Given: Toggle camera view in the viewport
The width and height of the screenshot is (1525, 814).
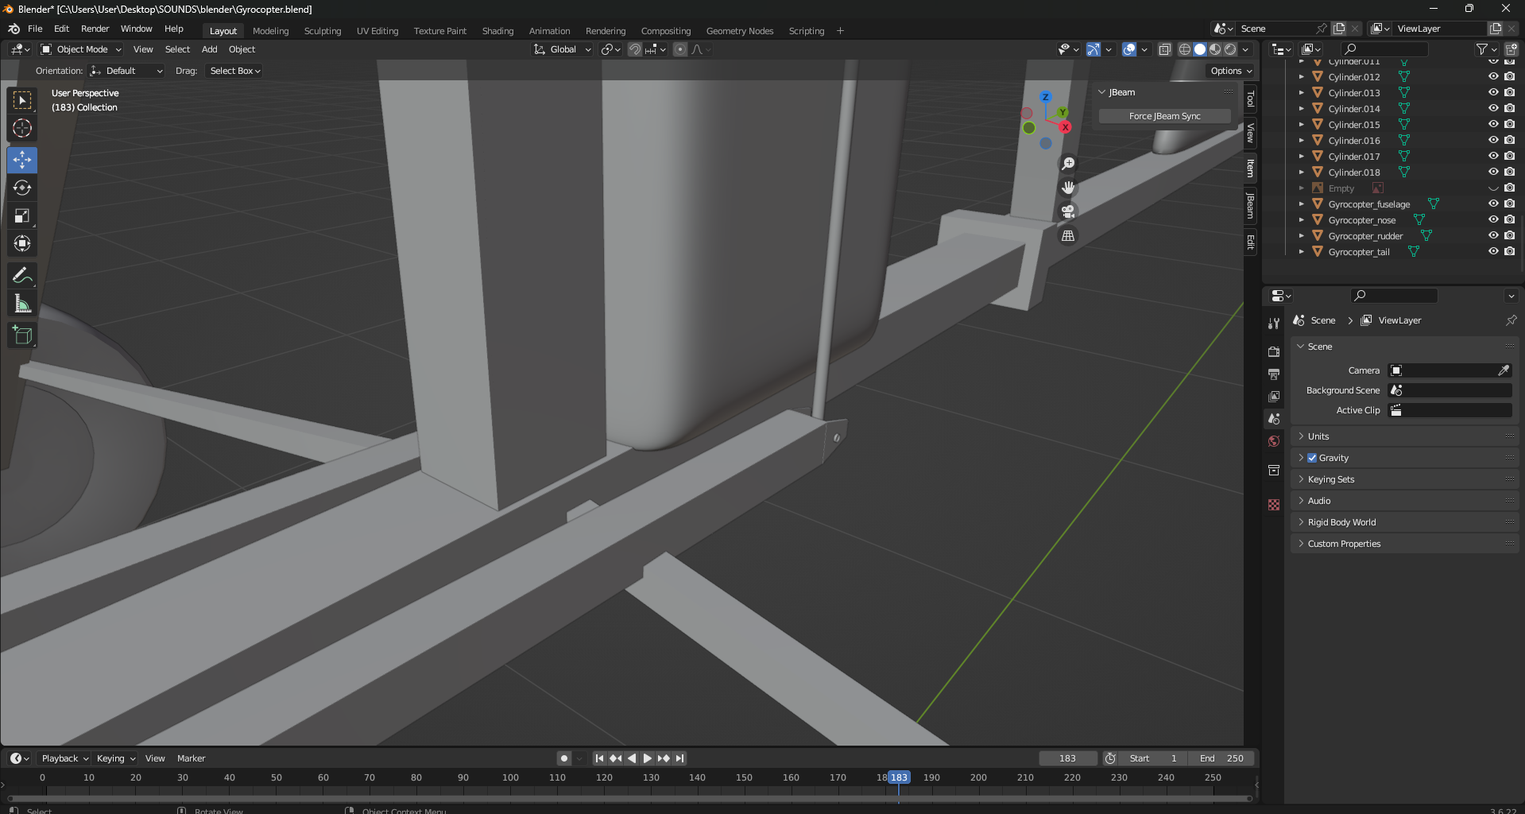Looking at the screenshot, I should tap(1068, 211).
